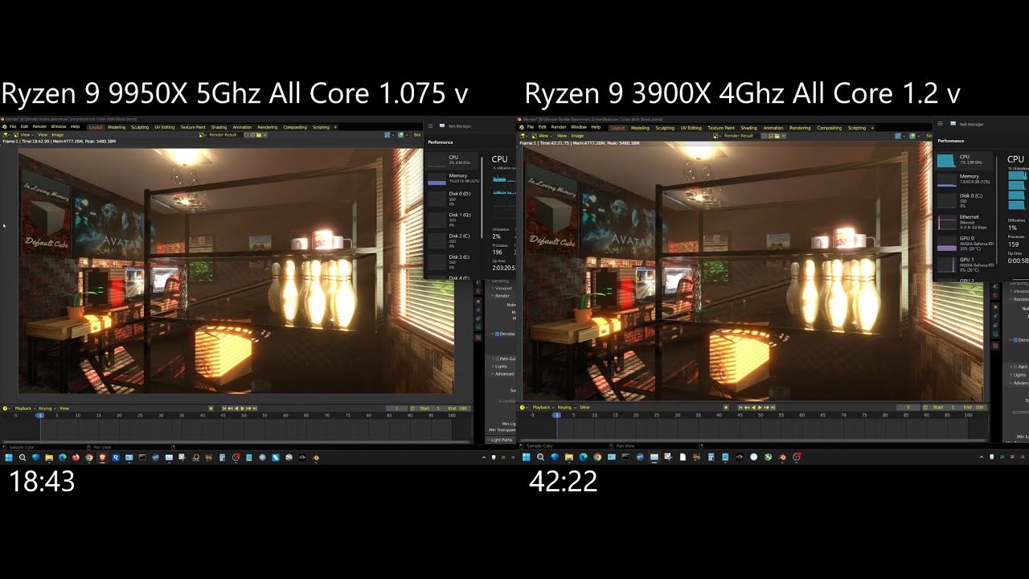Open the Render menu in 3900X Blender
Image resolution: width=1029 pixels, height=579 pixels.
(x=559, y=127)
